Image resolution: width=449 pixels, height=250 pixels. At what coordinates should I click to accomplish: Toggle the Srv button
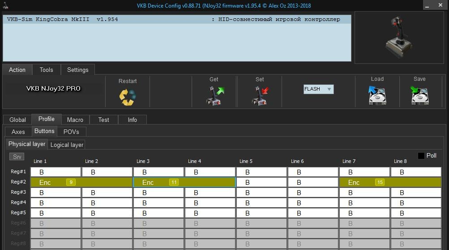coord(17,157)
